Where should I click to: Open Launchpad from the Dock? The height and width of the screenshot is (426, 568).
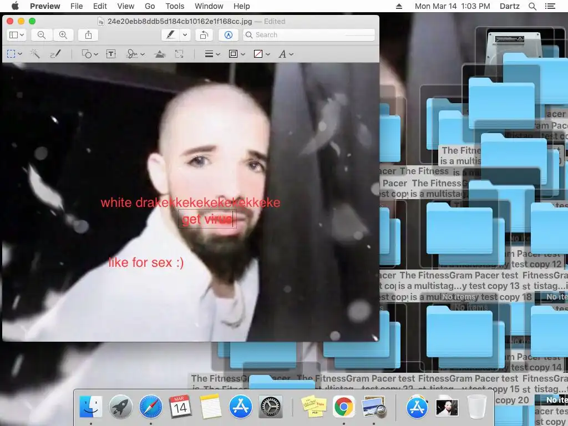pos(120,407)
